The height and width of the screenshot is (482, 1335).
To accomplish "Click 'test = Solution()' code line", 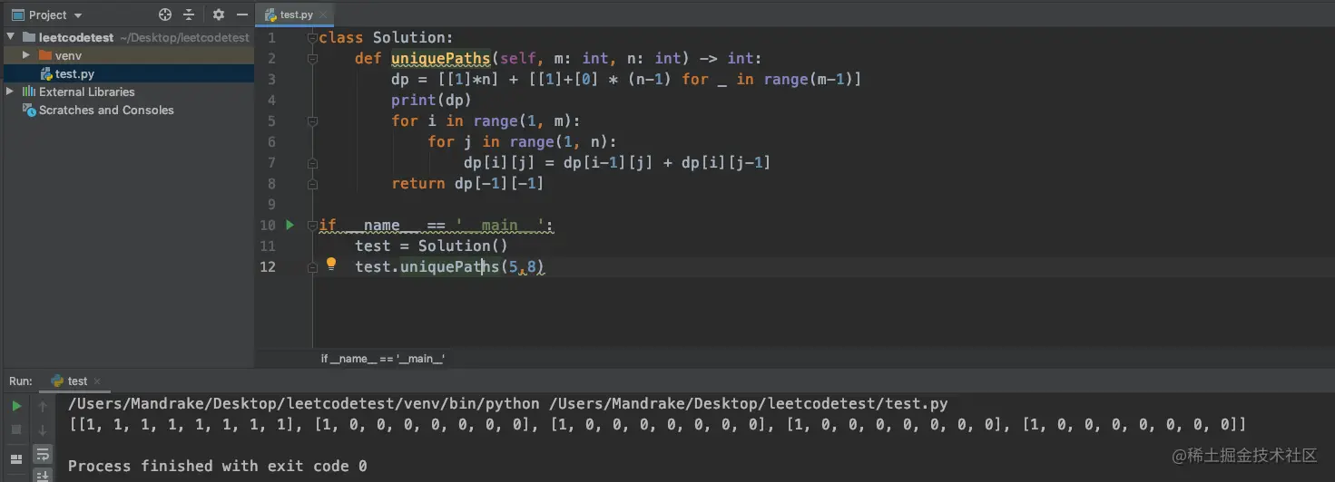I will tap(431, 246).
